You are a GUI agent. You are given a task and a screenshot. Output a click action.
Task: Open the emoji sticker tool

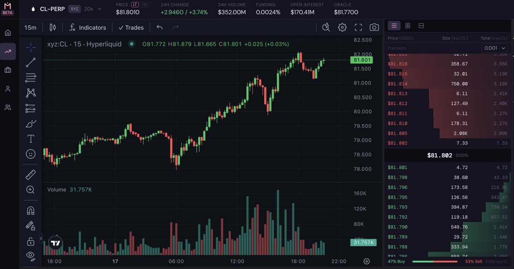tap(30, 154)
